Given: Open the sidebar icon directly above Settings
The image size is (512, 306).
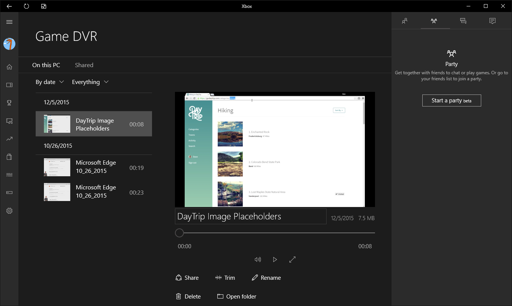Looking at the screenshot, I should click(x=9, y=193).
